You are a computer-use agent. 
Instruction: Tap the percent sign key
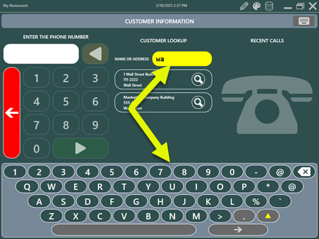coord(256,201)
